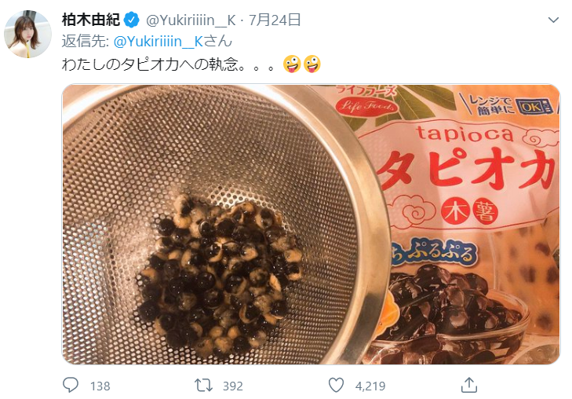Click the blue verified badge
The height and width of the screenshot is (399, 572).
tap(132, 20)
